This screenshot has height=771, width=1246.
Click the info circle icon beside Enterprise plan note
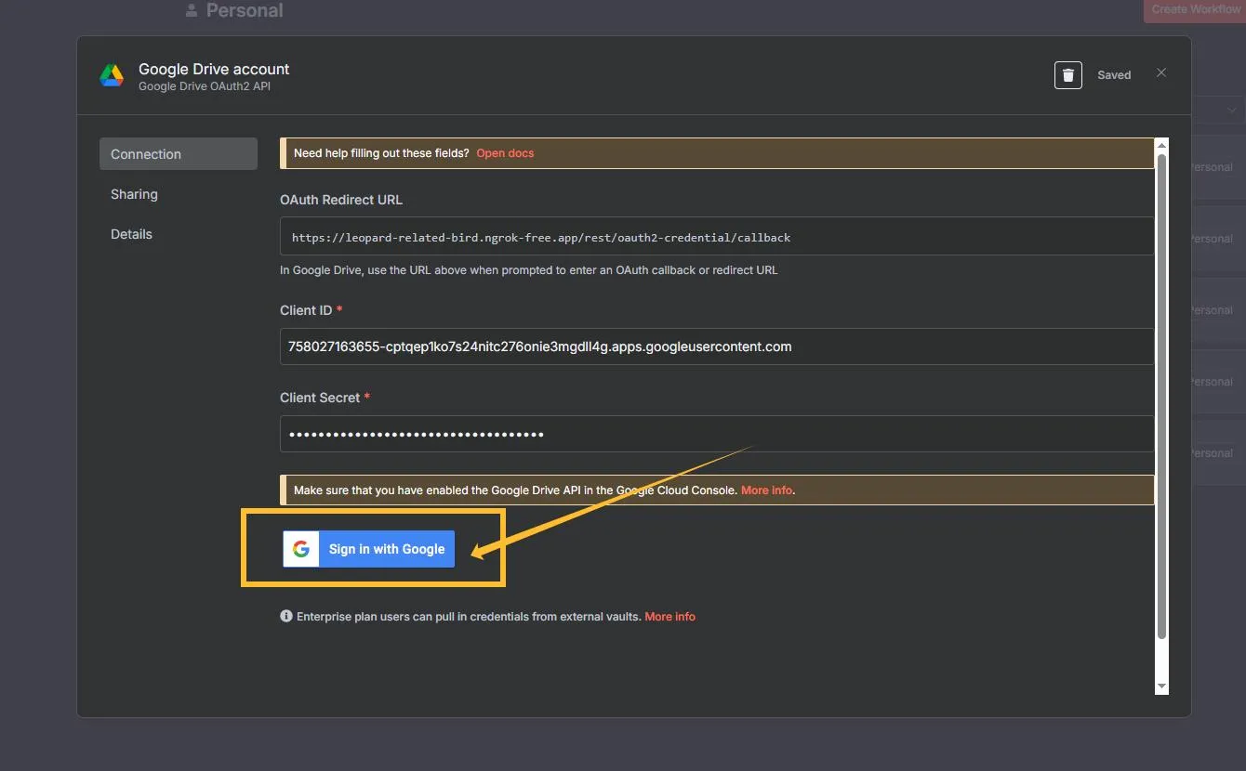coord(285,615)
